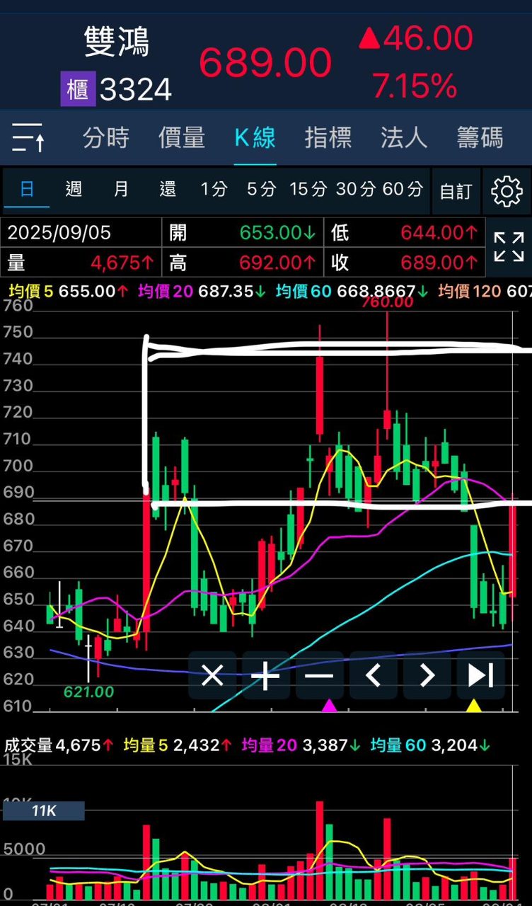Zoom out chart with minus button
This screenshot has width=532, height=906.
(320, 675)
